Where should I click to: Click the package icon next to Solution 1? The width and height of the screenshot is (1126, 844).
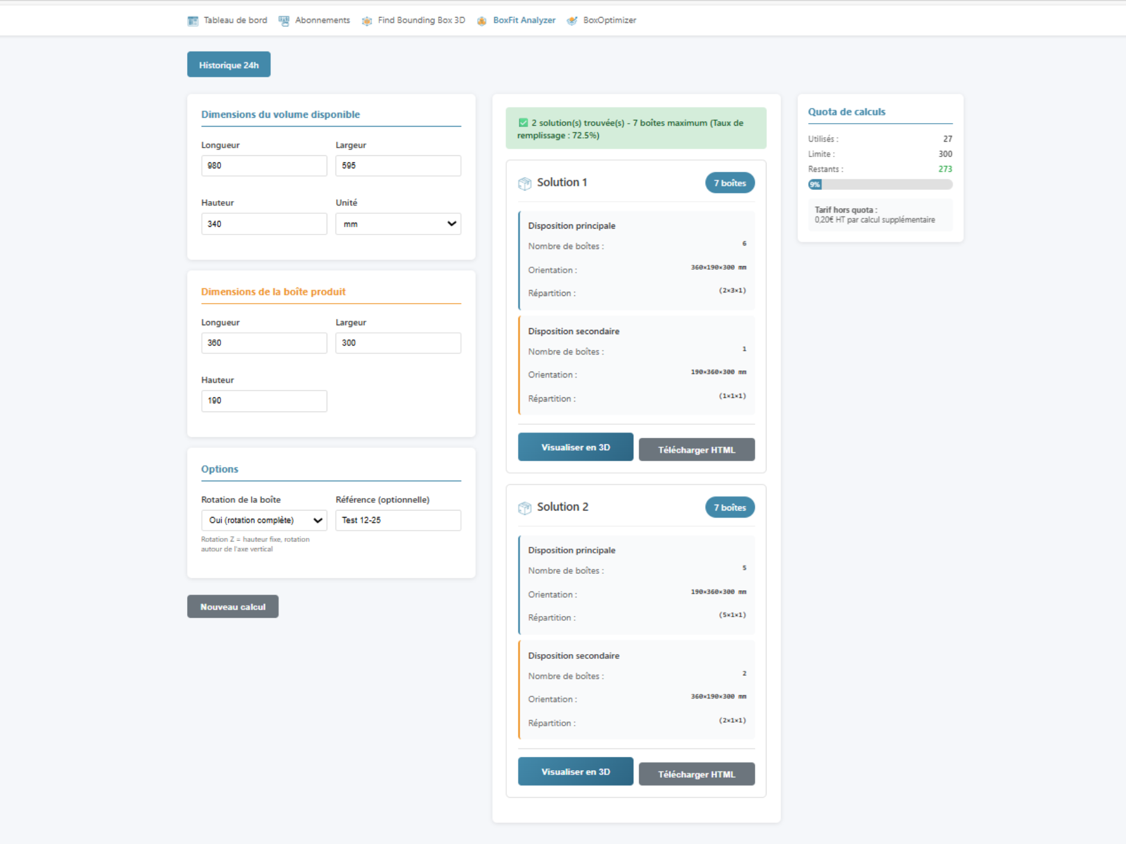524,183
